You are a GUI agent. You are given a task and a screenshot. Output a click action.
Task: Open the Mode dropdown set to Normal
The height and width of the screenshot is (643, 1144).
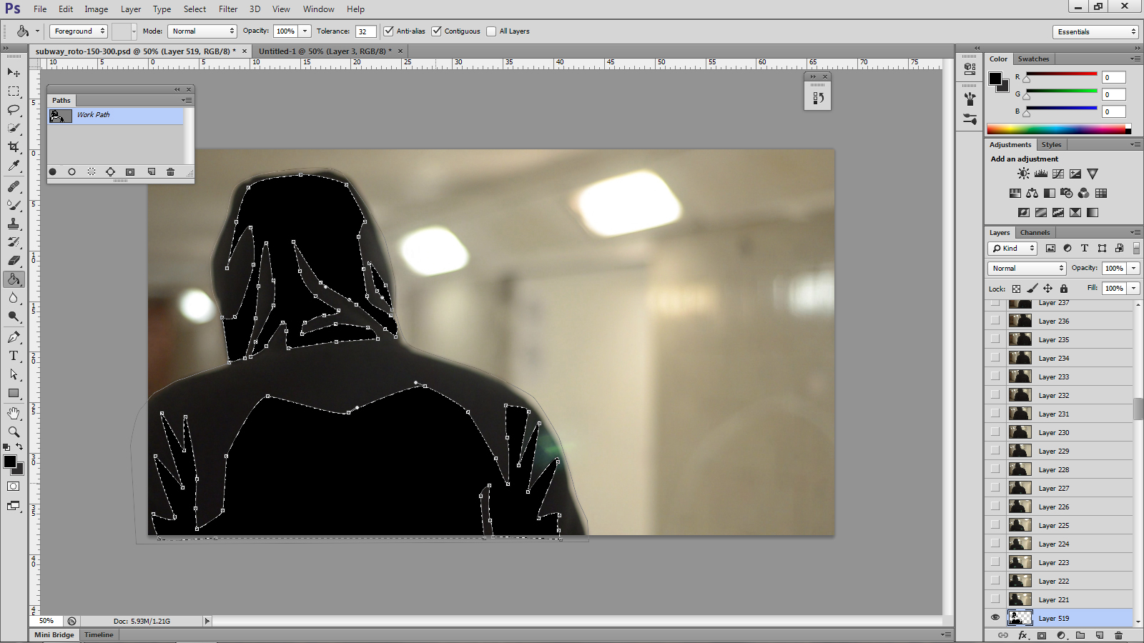202,31
